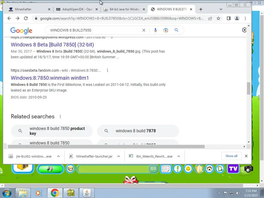Open the home icon in Bin Weevils
Viewport: 264px width, 198px height.
coord(209,169)
